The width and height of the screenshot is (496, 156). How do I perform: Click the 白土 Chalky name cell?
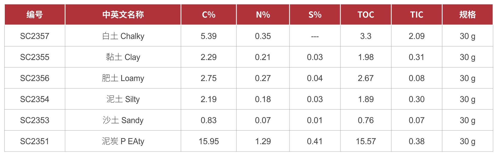coord(123,36)
